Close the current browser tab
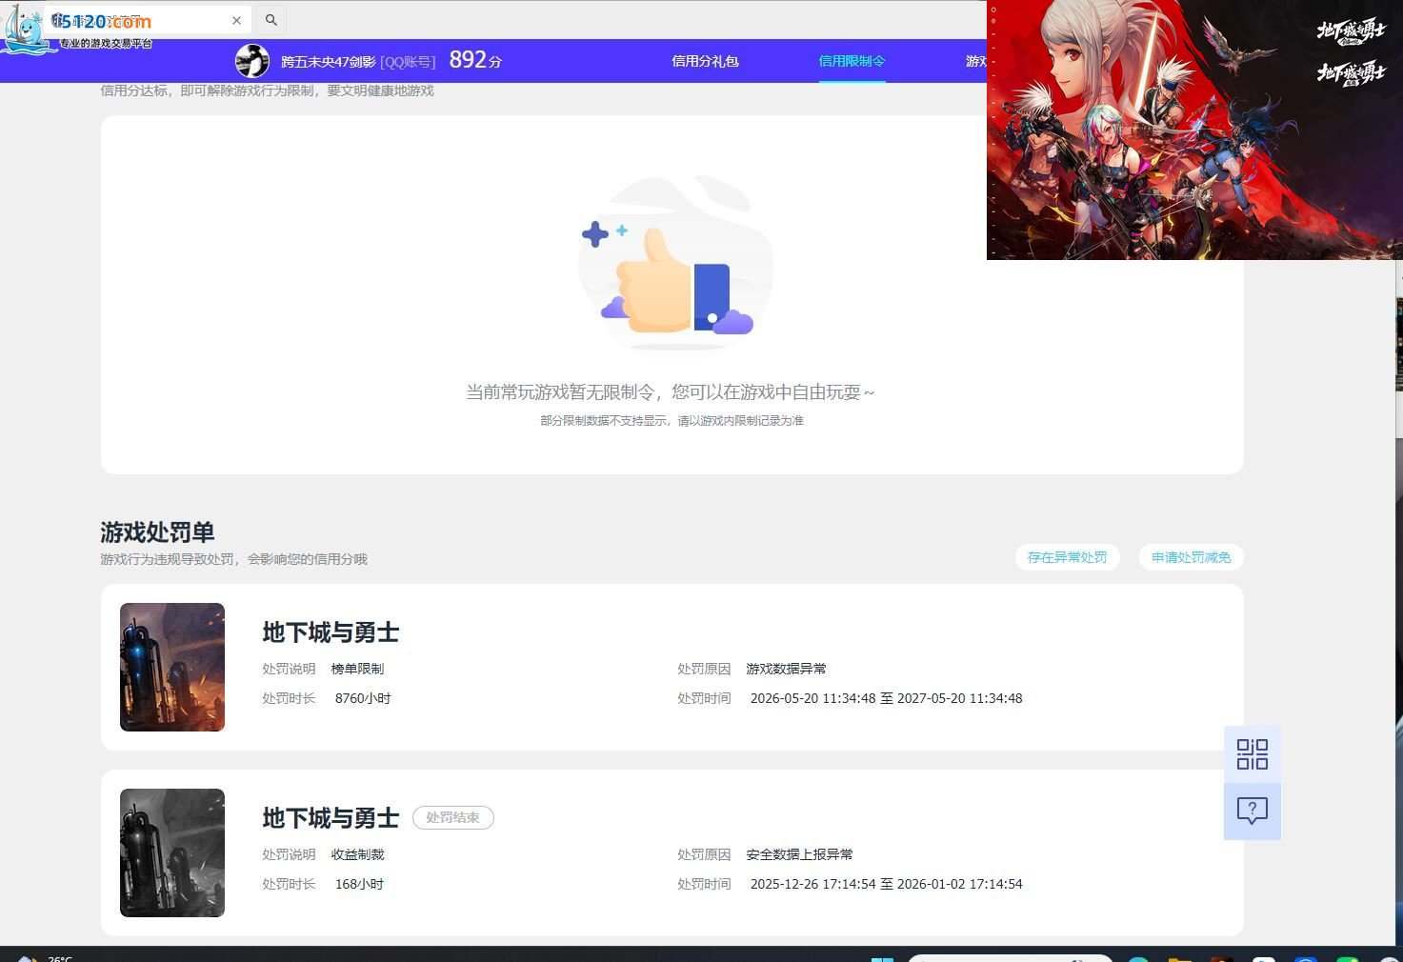Viewport: 1403px width, 962px height. click(x=236, y=20)
